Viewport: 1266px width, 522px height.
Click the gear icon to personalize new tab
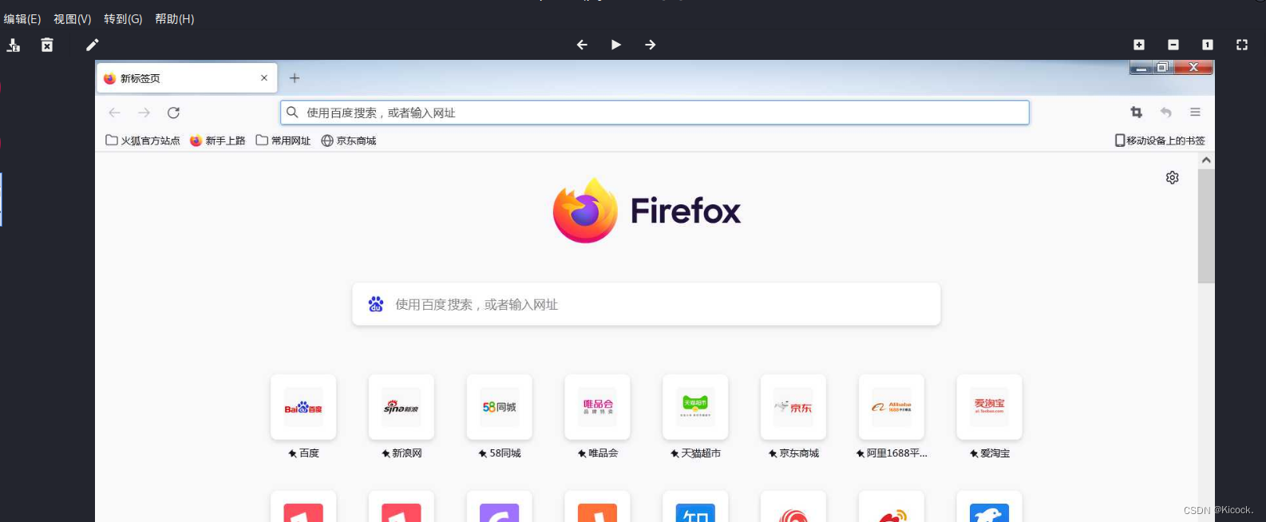point(1172,177)
